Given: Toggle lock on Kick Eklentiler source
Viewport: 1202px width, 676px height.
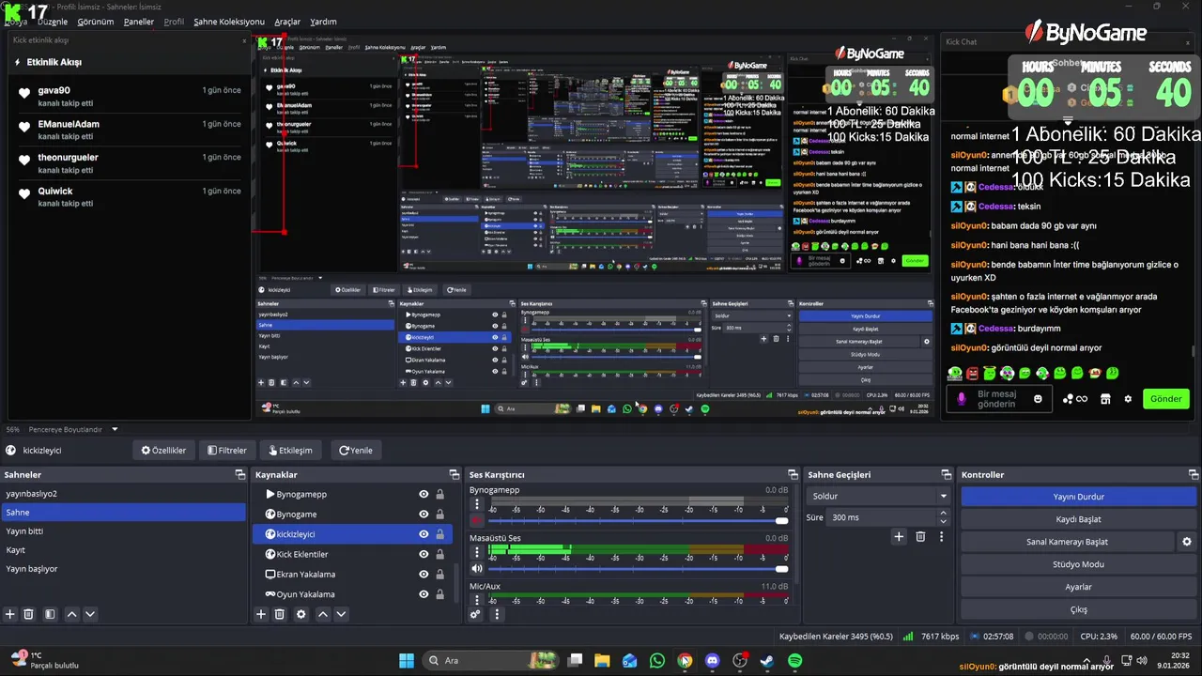Looking at the screenshot, I should coord(439,555).
